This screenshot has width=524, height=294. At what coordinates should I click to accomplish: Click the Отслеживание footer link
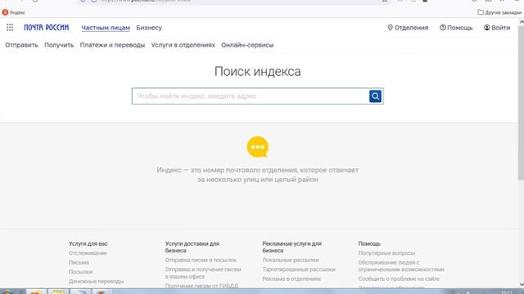coord(88,253)
